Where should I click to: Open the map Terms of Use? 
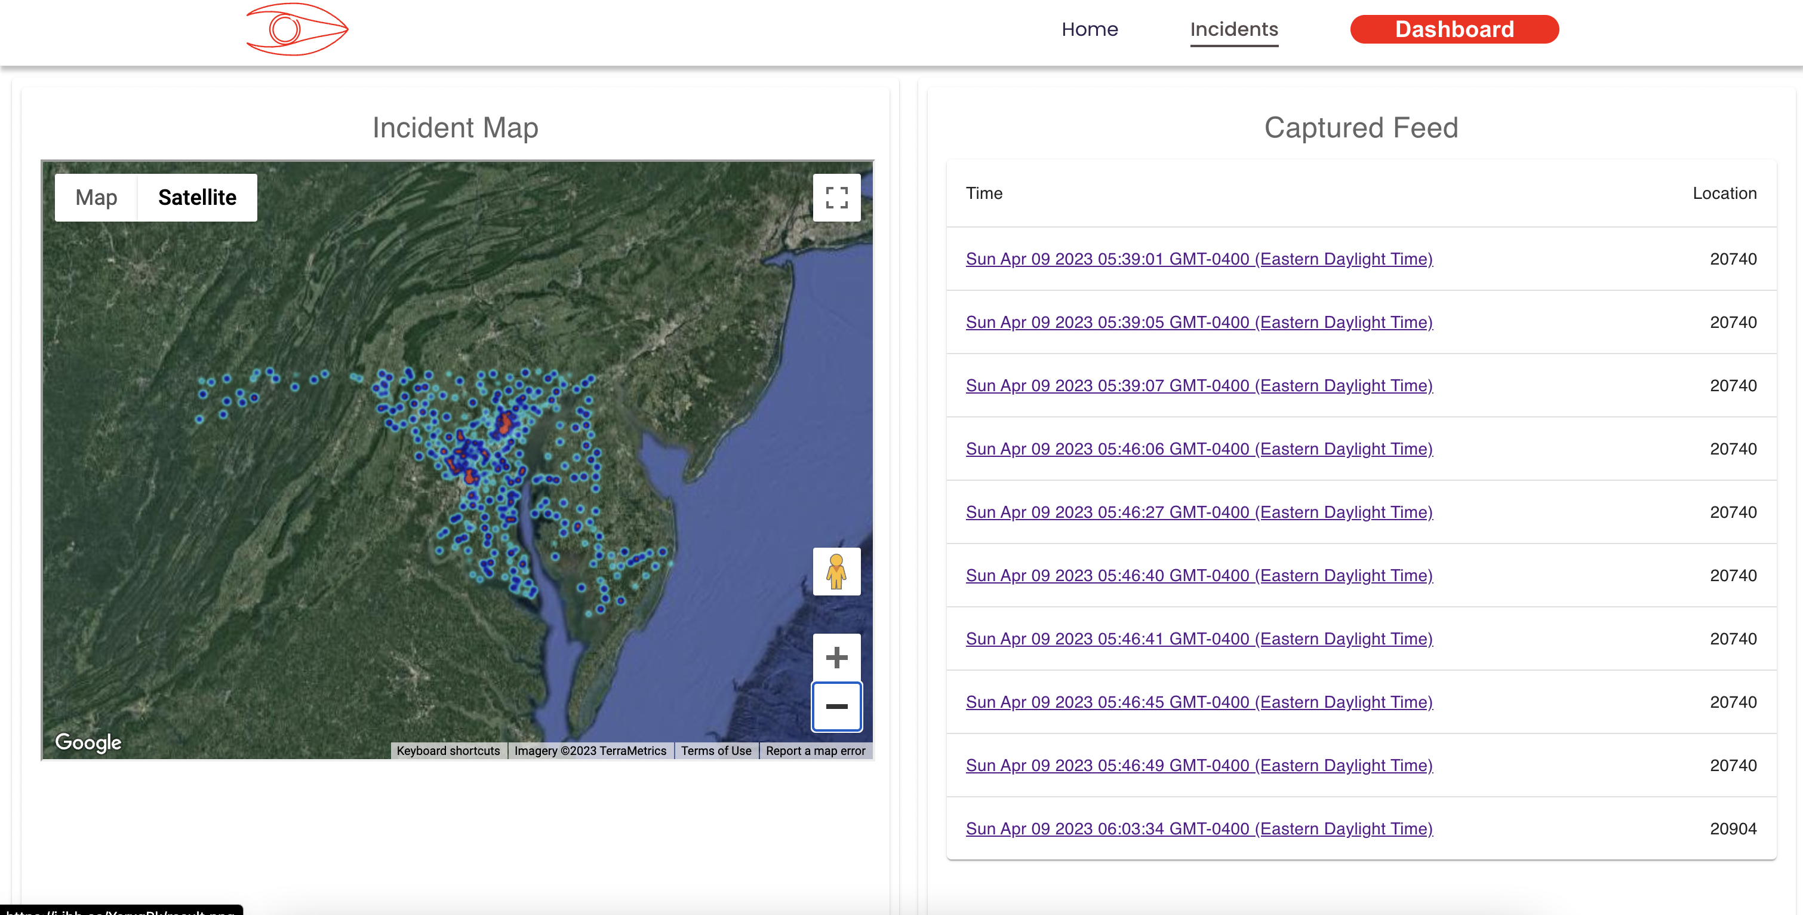[716, 751]
